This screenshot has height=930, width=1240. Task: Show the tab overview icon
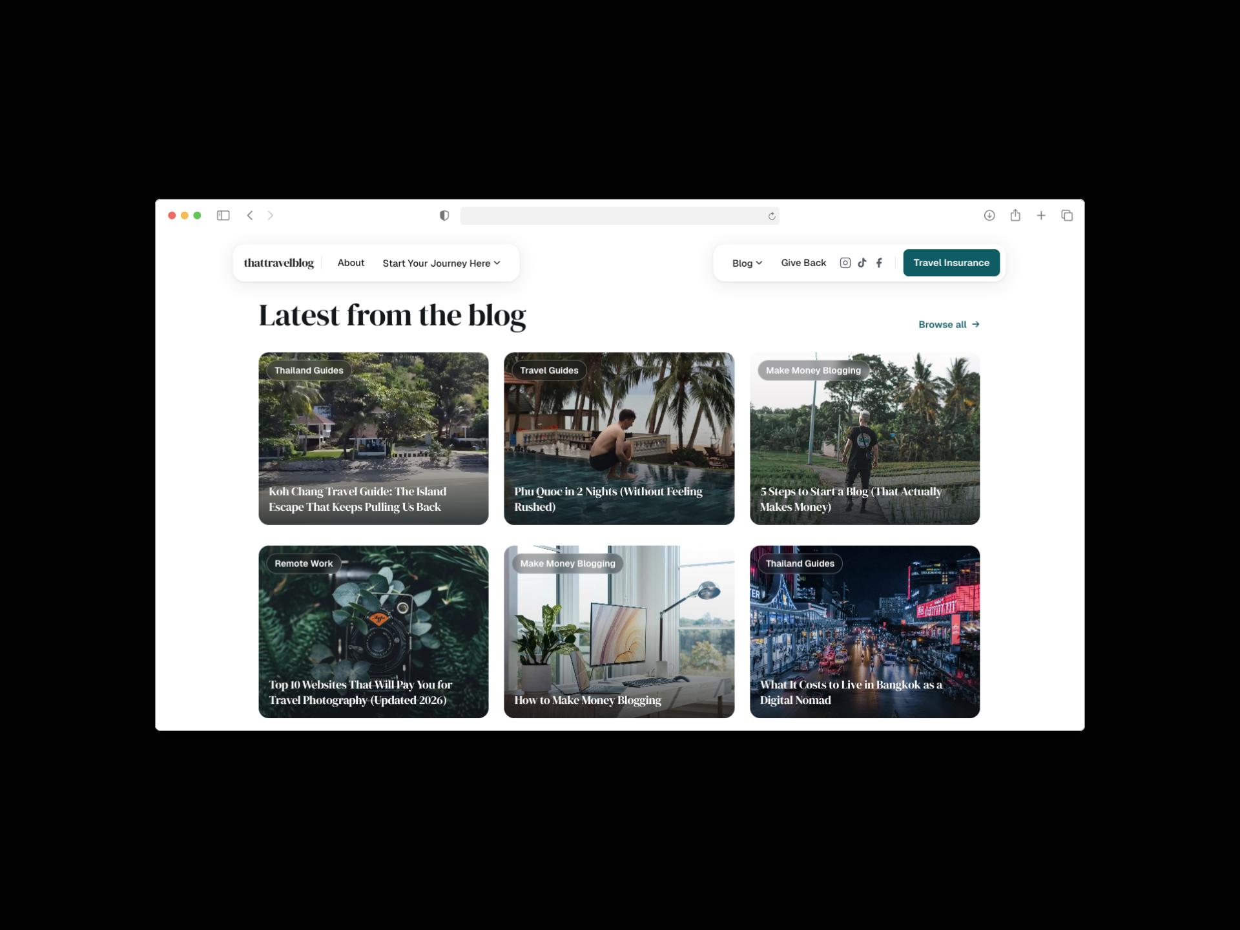[x=1067, y=215]
